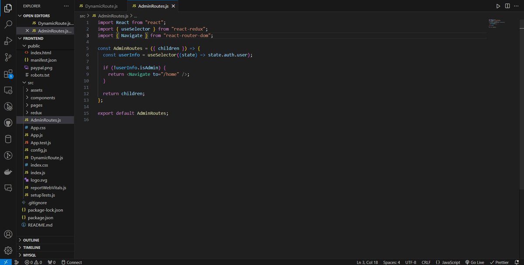This screenshot has height=265, width=524.
Task: Close AdminRoutes.js in Open Editors
Action: [28, 31]
